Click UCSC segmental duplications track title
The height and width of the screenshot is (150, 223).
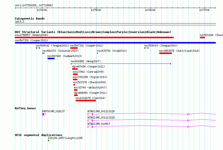click(39, 135)
